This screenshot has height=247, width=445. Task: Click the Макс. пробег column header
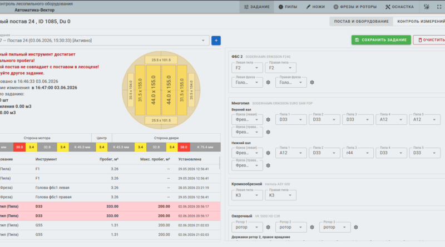coord(155,159)
